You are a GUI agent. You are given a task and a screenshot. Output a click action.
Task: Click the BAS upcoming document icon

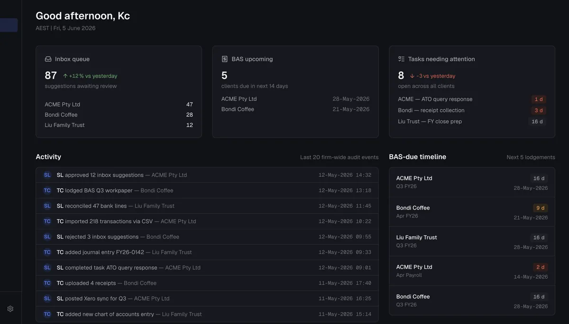[225, 59]
